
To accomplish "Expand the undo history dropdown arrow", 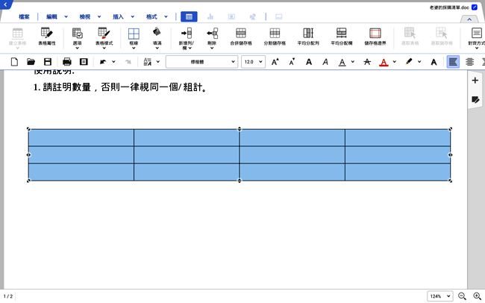I will tap(113, 62).
